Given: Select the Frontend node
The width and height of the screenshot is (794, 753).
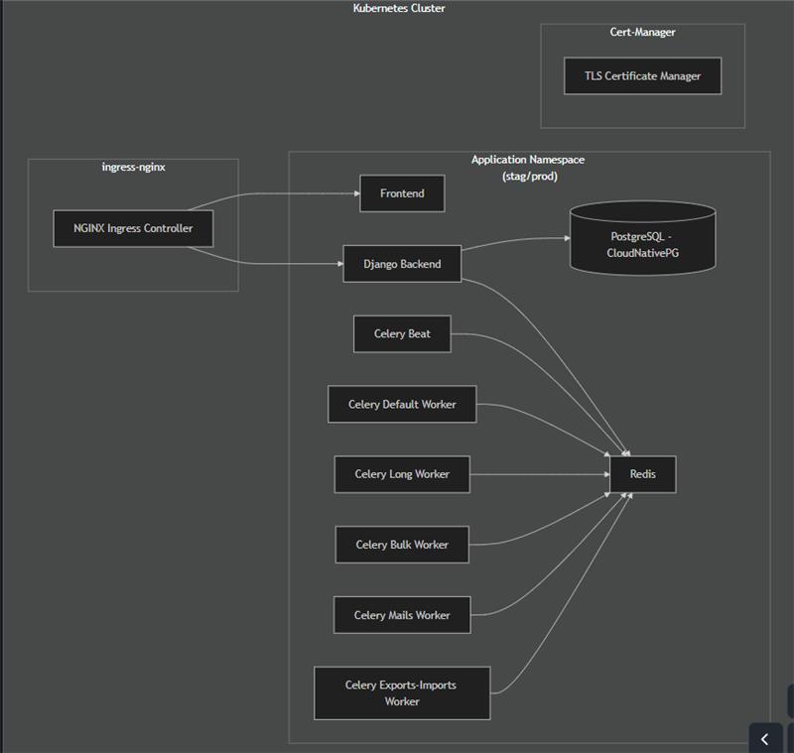Looking at the screenshot, I should 402,193.
